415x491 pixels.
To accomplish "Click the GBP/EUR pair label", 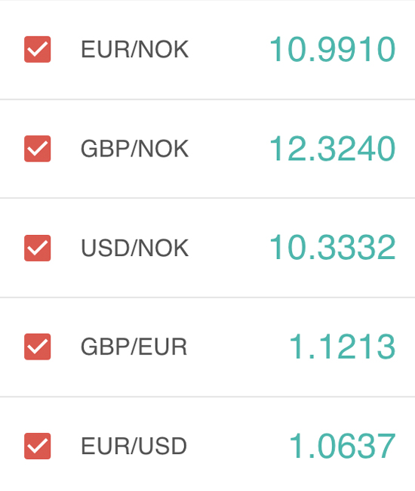I will point(134,347).
